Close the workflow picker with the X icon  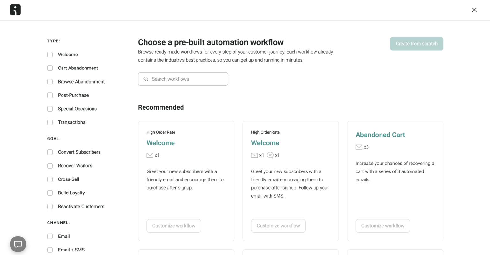(x=474, y=10)
